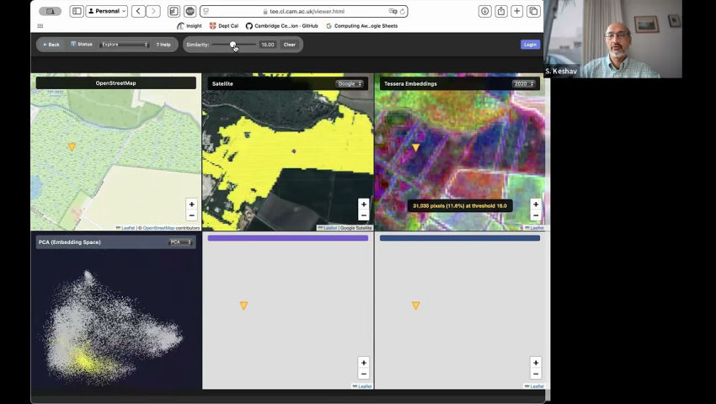
Task: Click the Leaflet link in Satellite panel
Action: click(x=329, y=228)
